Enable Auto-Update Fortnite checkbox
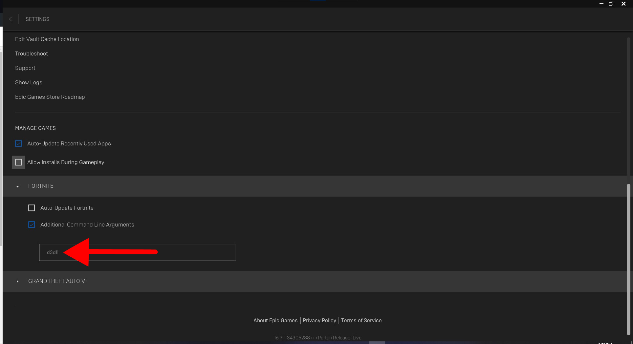Viewport: 633px width, 344px height. [x=32, y=208]
